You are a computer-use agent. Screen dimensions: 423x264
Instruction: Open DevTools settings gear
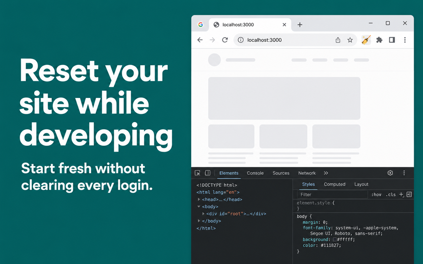coord(390,173)
